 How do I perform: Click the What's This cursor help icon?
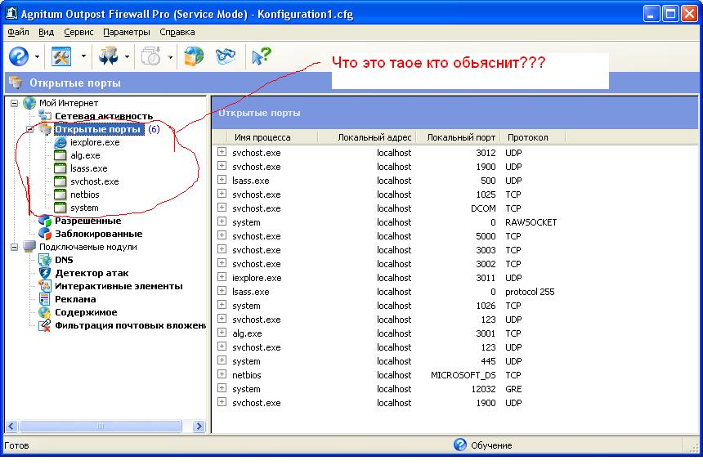click(262, 56)
